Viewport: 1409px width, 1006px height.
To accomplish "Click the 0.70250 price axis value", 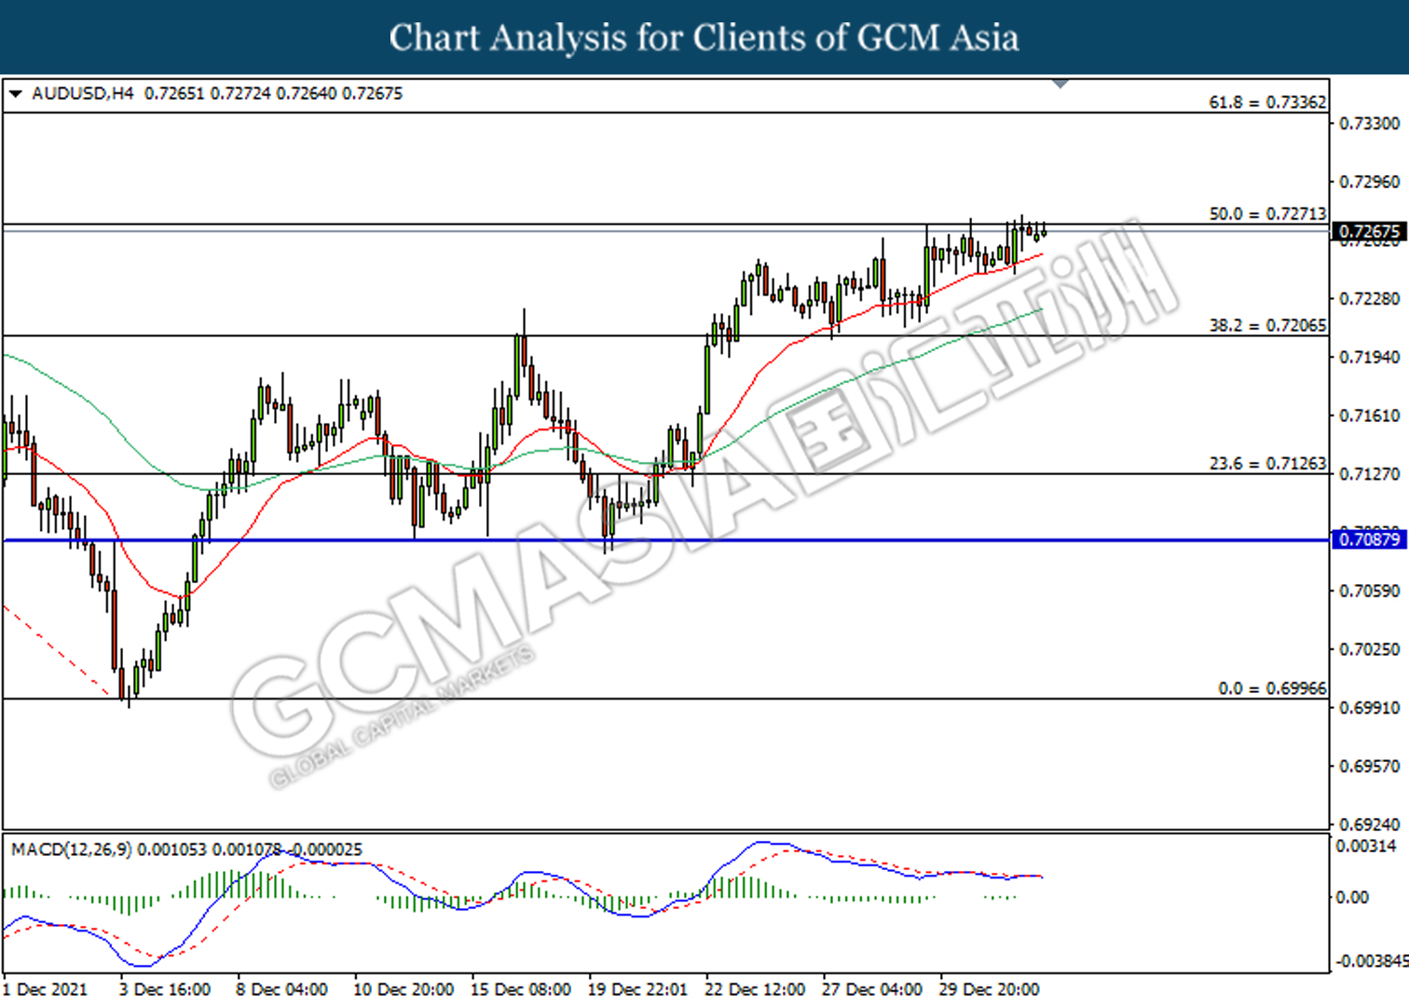I will tap(1369, 649).
